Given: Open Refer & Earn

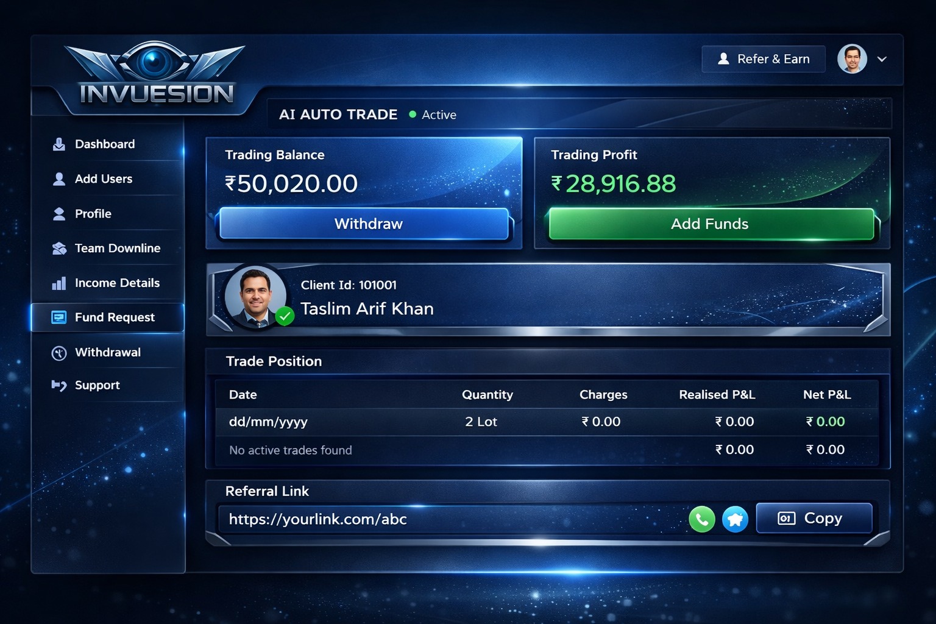Looking at the screenshot, I should pos(764,59).
